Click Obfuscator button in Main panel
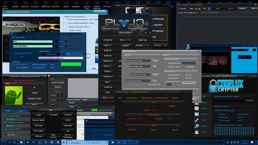 pyautogui.click(x=39, y=136)
